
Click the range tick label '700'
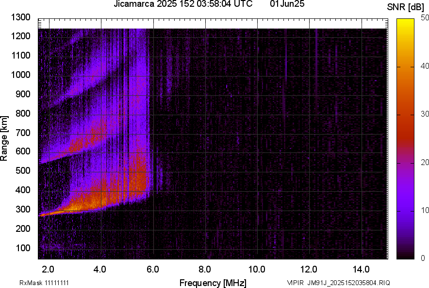click(23, 133)
